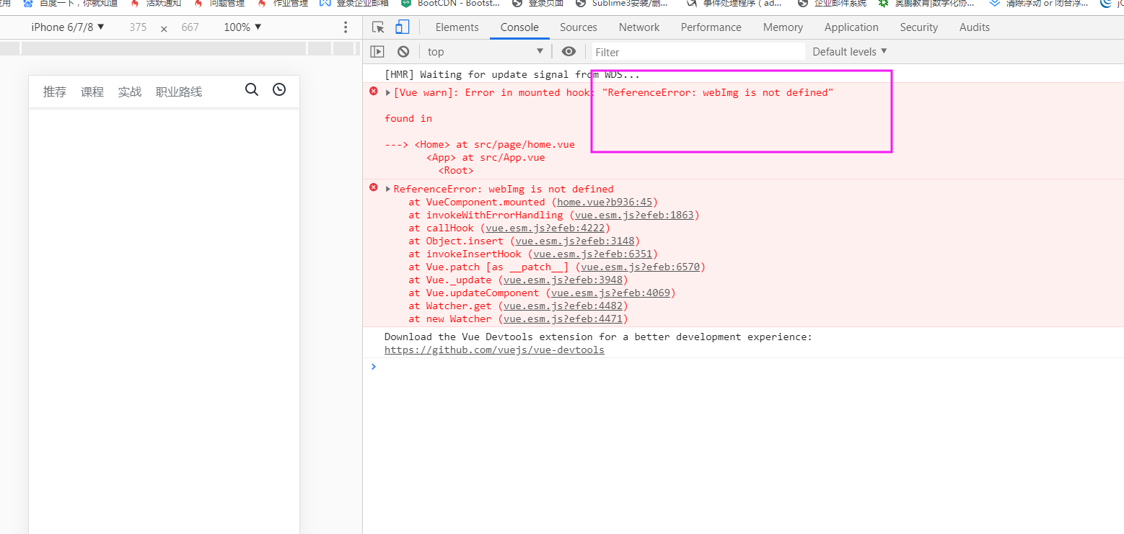This screenshot has width=1124, height=534.
Task: Clear the console with the ban icon
Action: pos(403,52)
